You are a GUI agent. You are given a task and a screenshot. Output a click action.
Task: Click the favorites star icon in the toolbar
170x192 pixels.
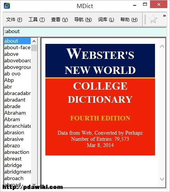pyautogui.click(x=153, y=19)
